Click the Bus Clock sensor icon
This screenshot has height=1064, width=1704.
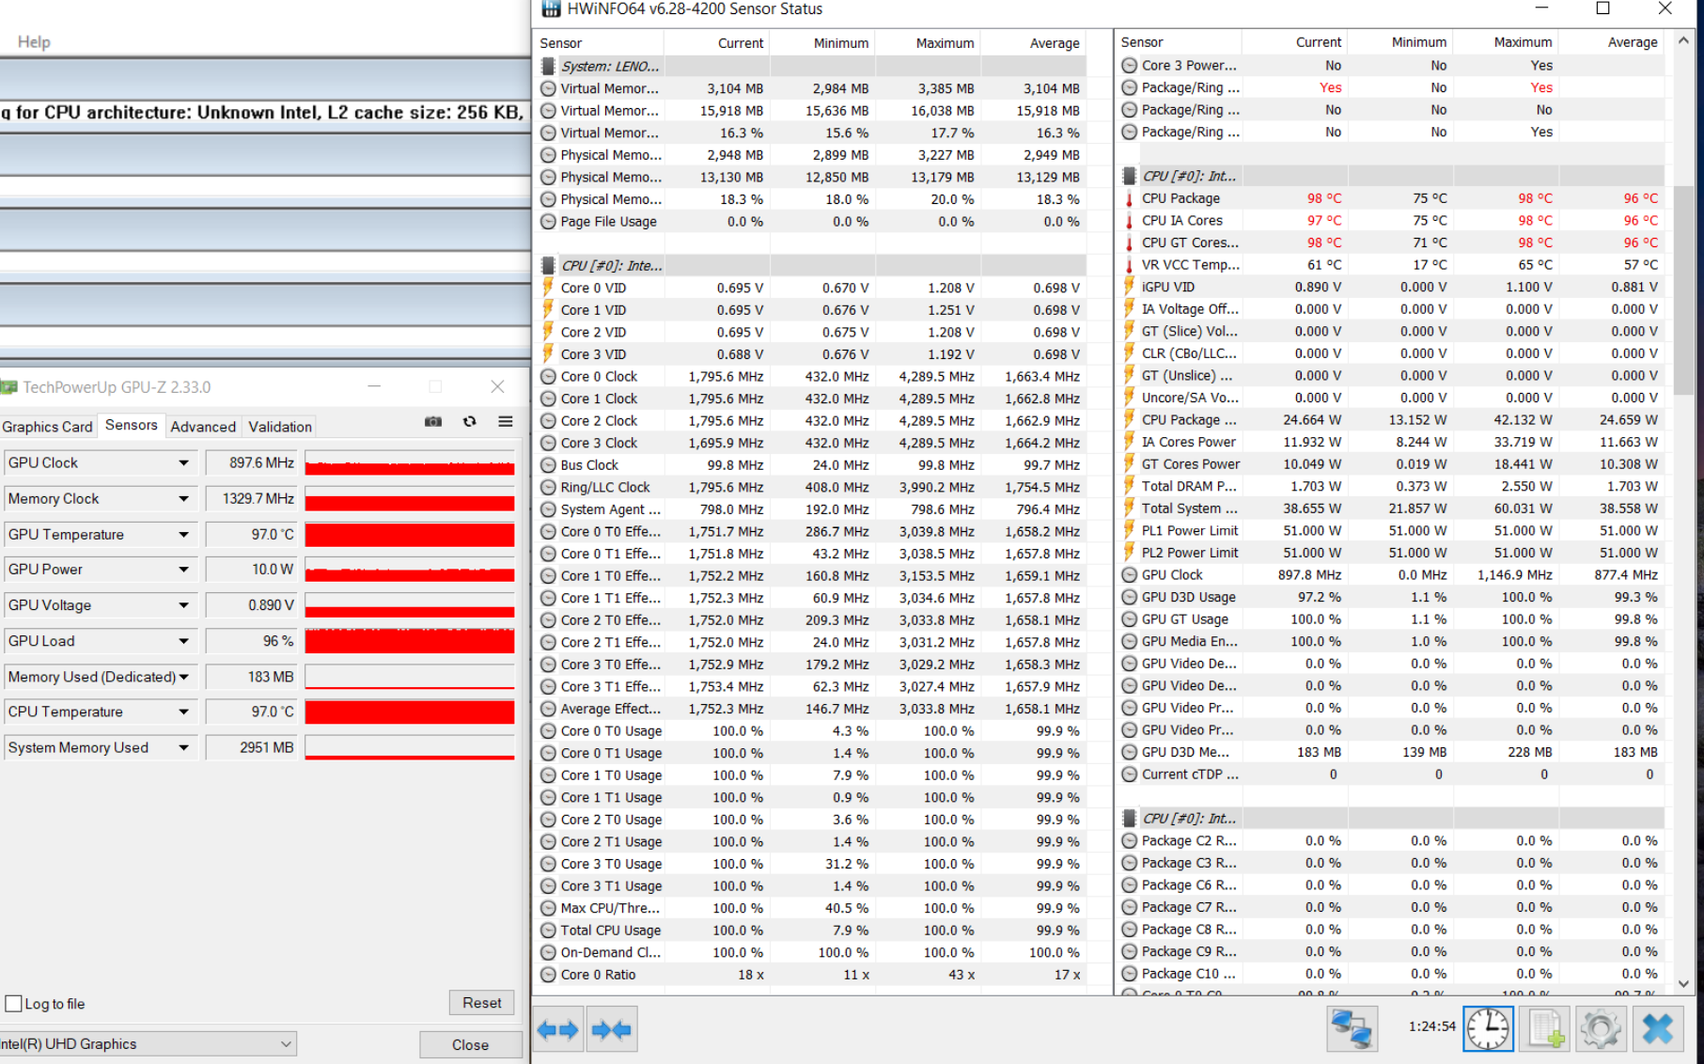coord(548,465)
